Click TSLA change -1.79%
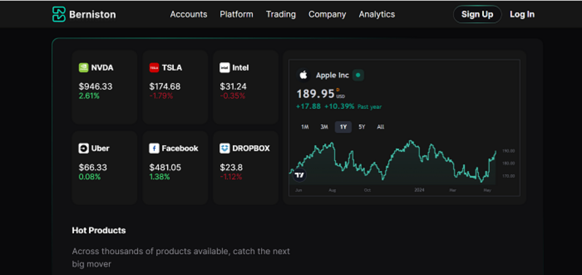582x275 pixels. (161, 96)
